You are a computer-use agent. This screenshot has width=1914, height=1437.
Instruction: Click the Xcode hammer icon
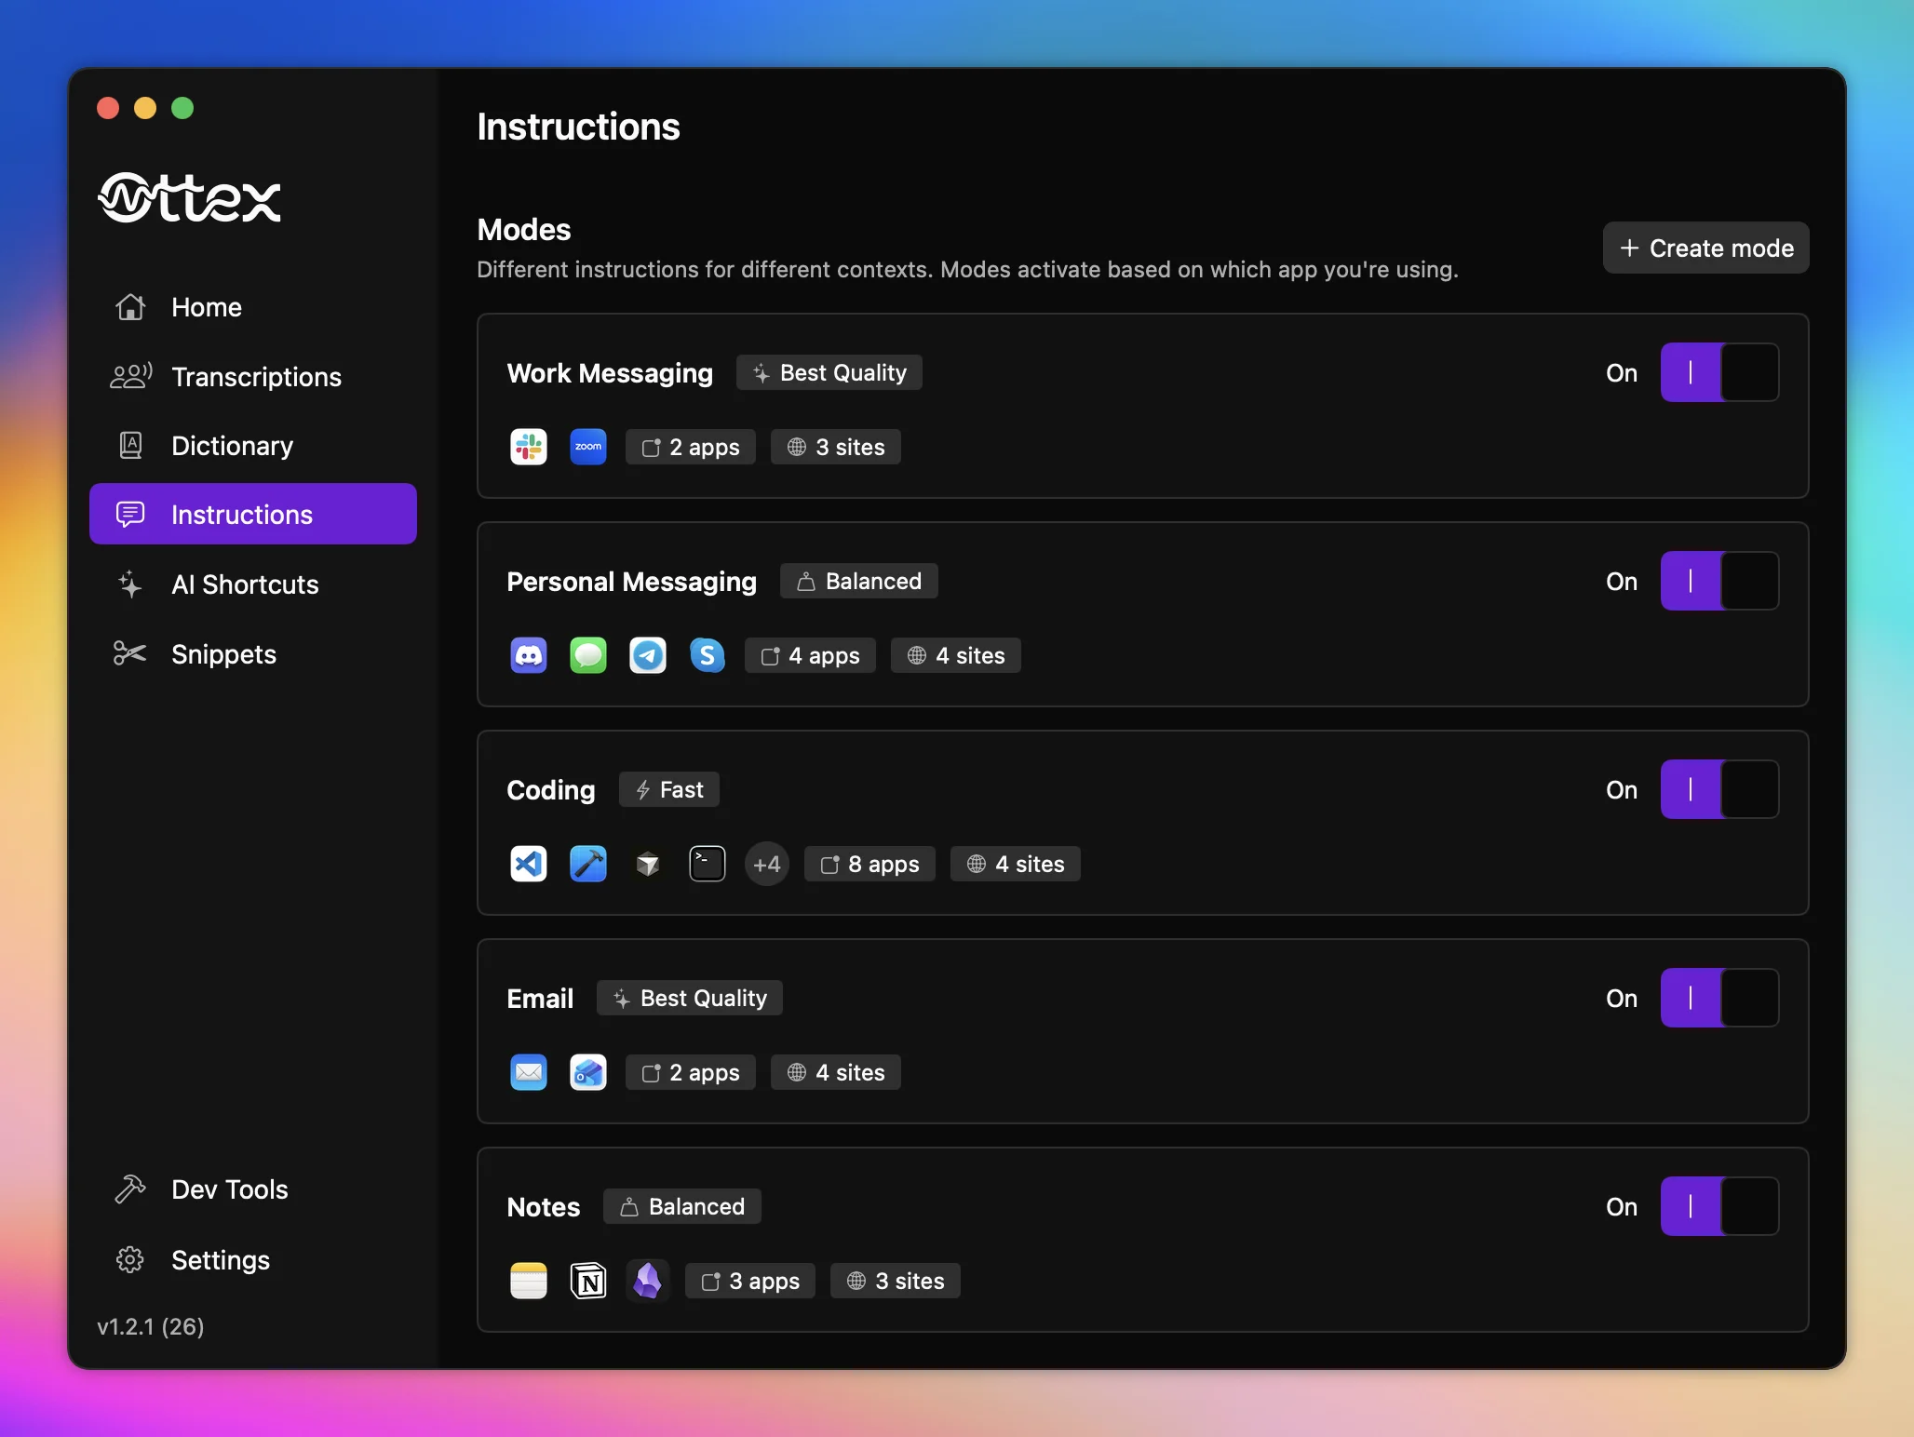[x=587, y=864]
